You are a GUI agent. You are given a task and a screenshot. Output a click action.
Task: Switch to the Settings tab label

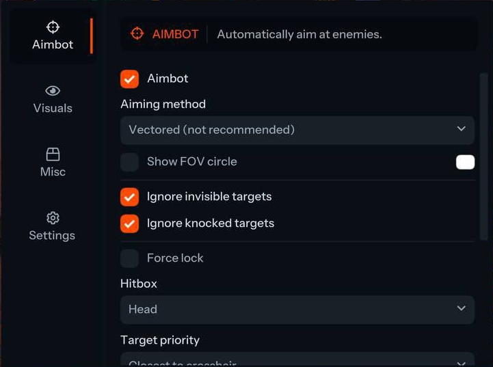[52, 235]
